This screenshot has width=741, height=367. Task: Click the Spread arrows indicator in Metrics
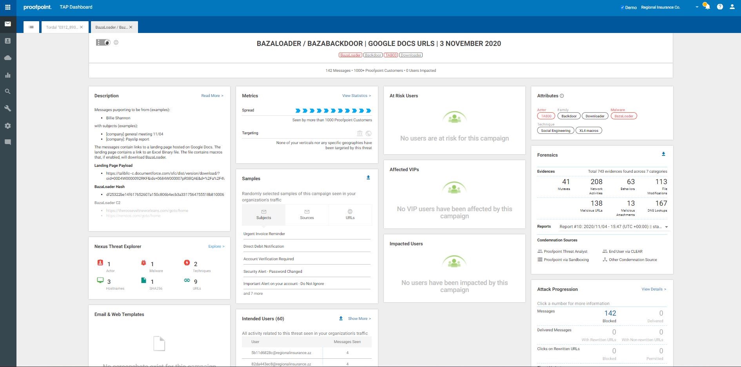click(x=333, y=110)
